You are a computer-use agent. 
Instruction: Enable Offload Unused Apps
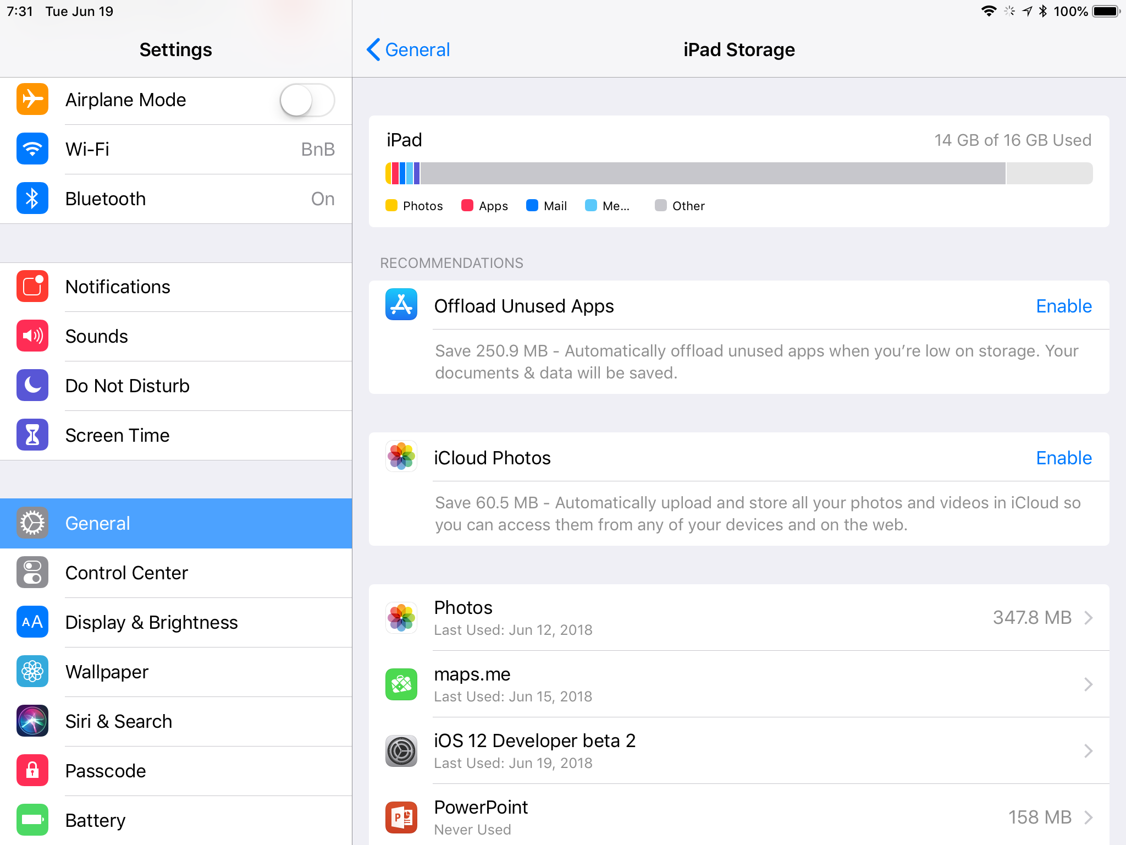1064,306
